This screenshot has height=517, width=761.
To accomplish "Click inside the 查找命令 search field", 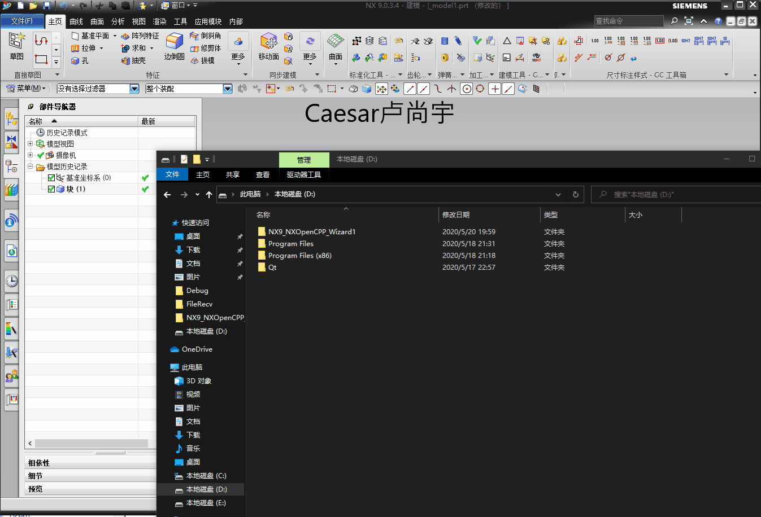I will point(628,20).
